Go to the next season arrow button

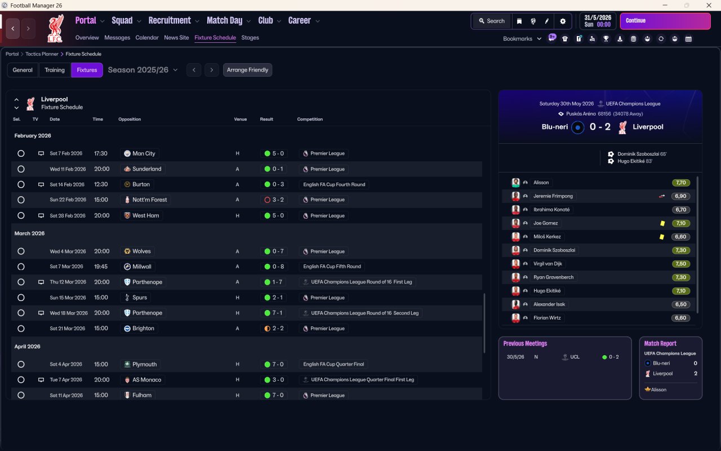(x=211, y=70)
